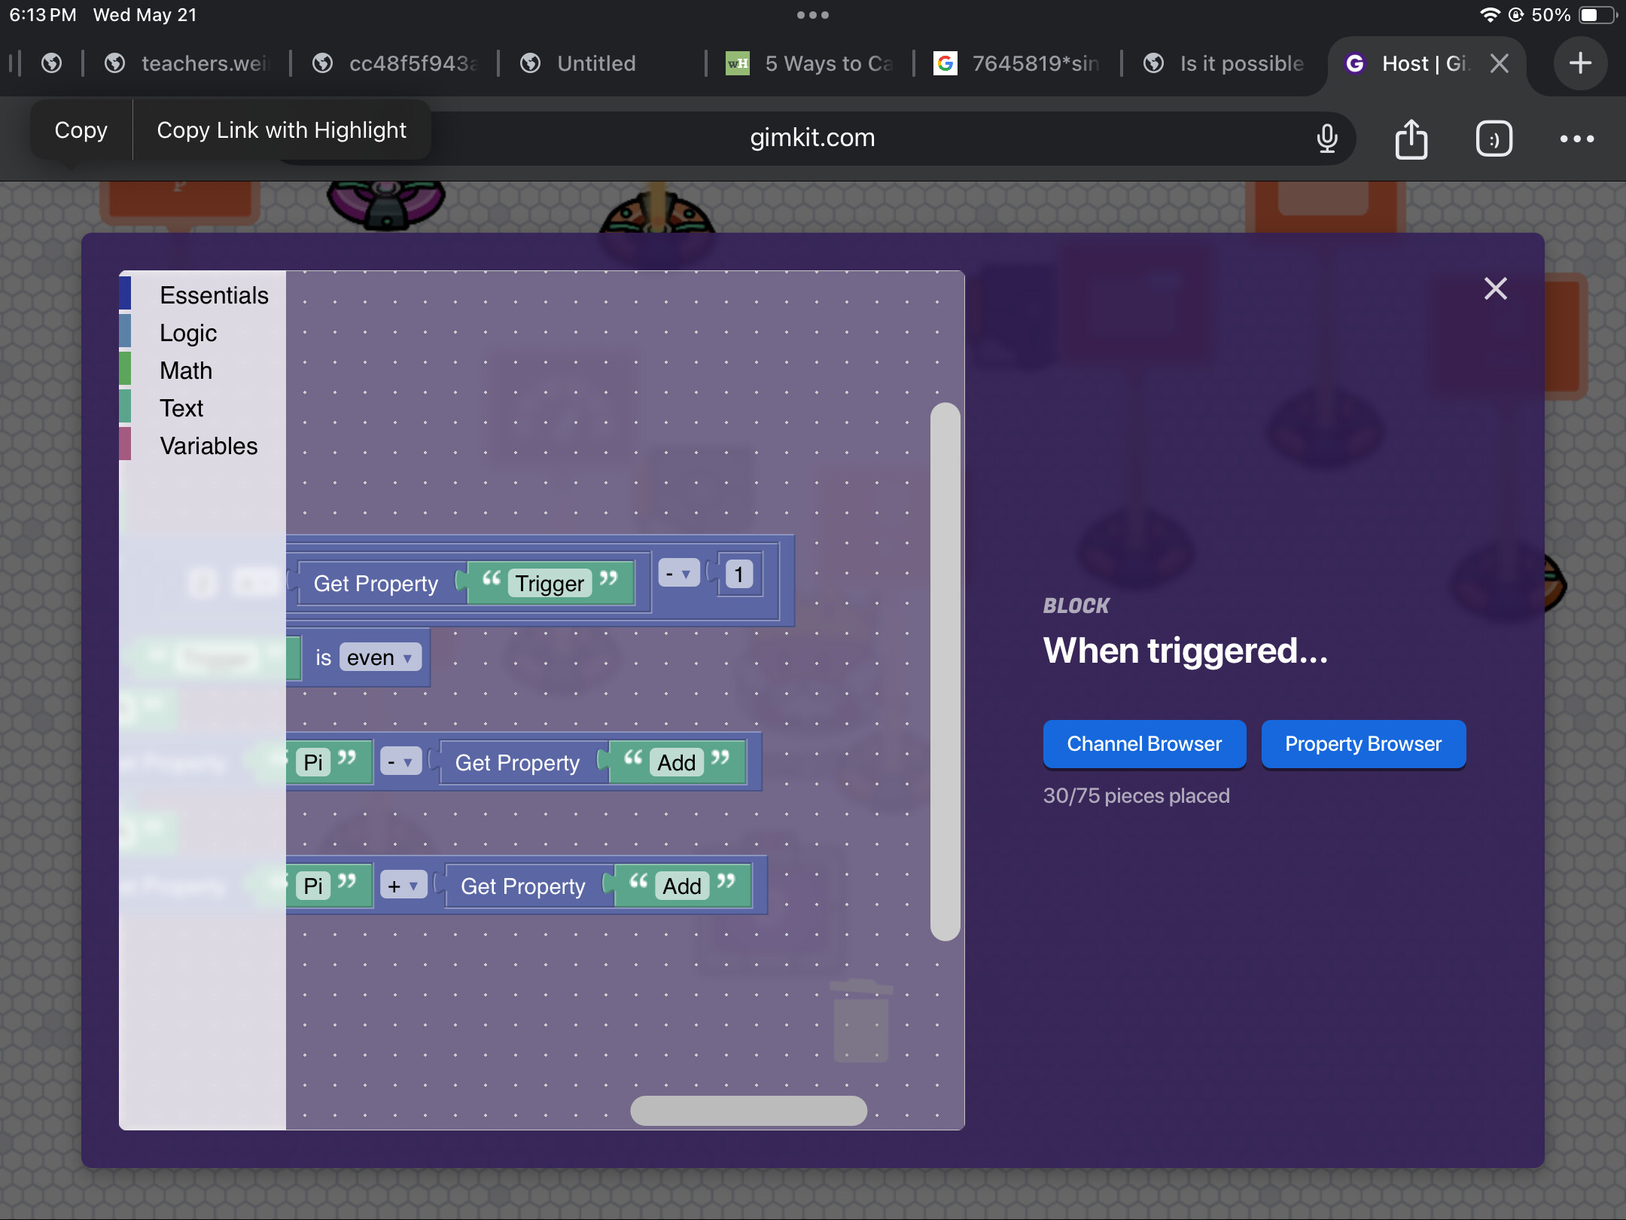Open the even/odd dropdown in 'is' block
Image resolution: width=1626 pixels, height=1220 pixels.
coord(380,657)
